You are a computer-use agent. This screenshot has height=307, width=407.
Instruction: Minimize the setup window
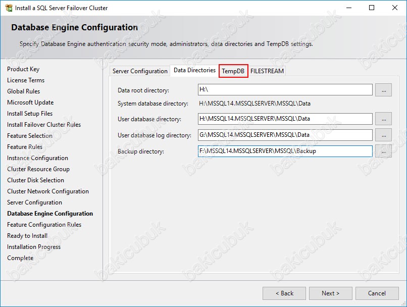point(349,8)
